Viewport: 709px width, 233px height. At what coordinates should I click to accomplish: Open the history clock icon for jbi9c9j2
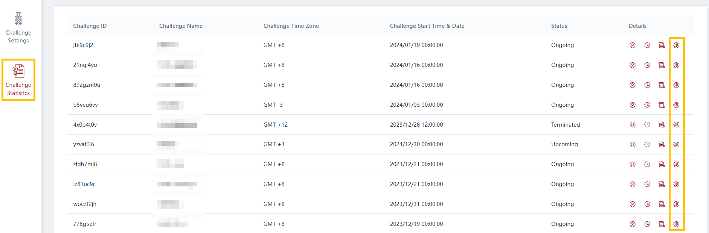(647, 45)
